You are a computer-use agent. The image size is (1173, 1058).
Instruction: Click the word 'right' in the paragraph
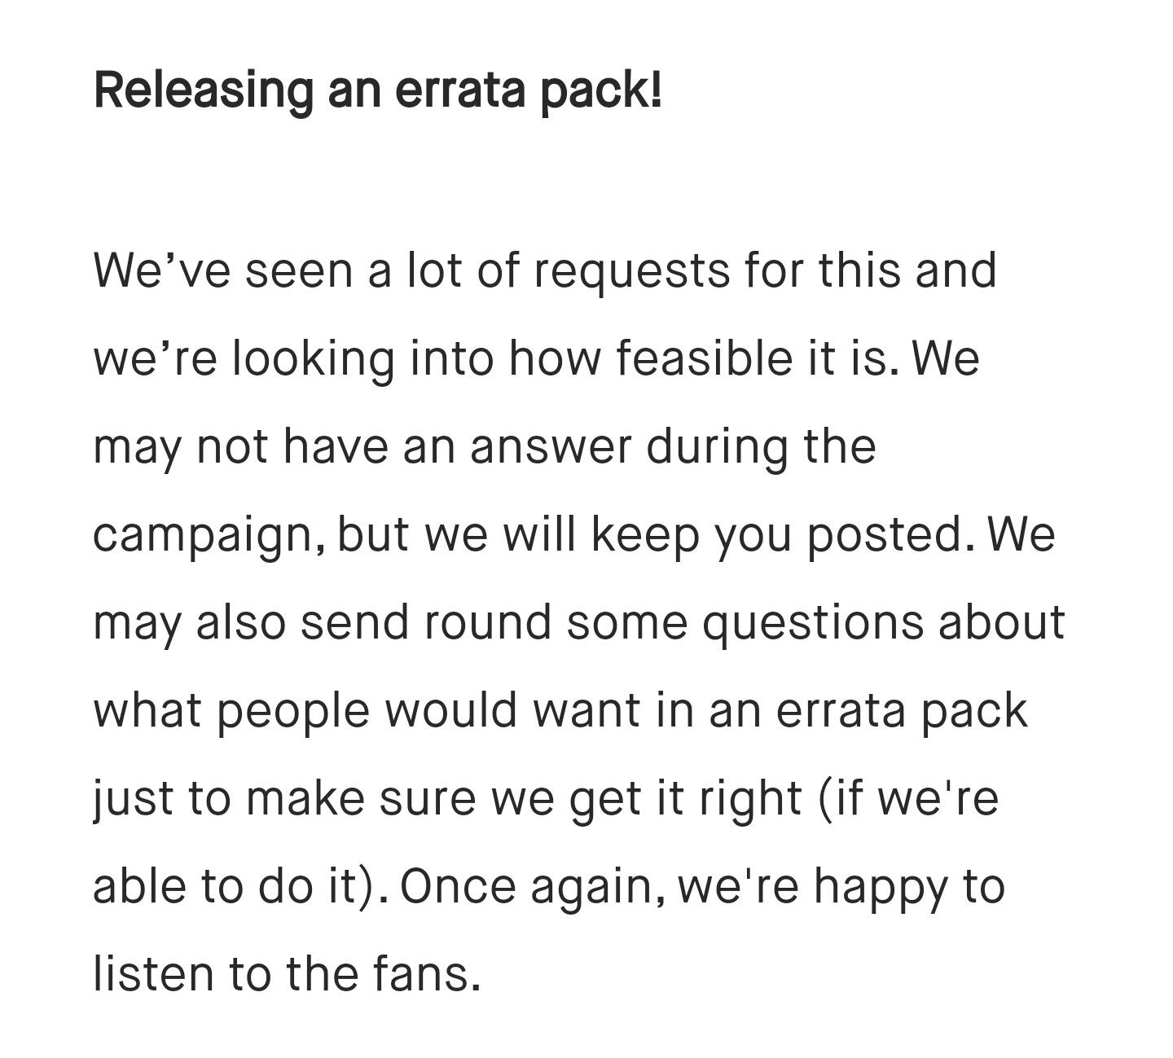(x=750, y=799)
